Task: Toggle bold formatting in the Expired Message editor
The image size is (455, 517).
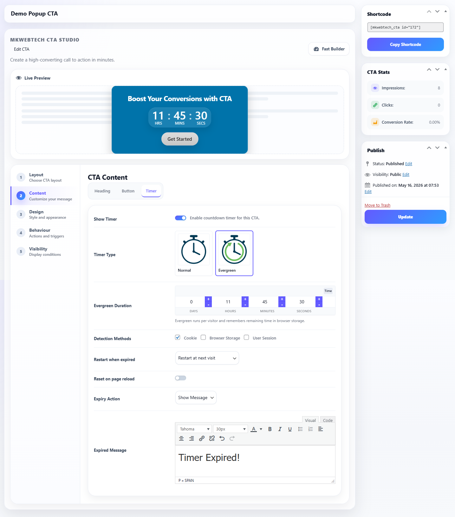Action: [270, 429]
